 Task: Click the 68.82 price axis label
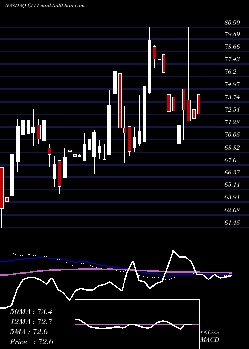tap(232, 148)
